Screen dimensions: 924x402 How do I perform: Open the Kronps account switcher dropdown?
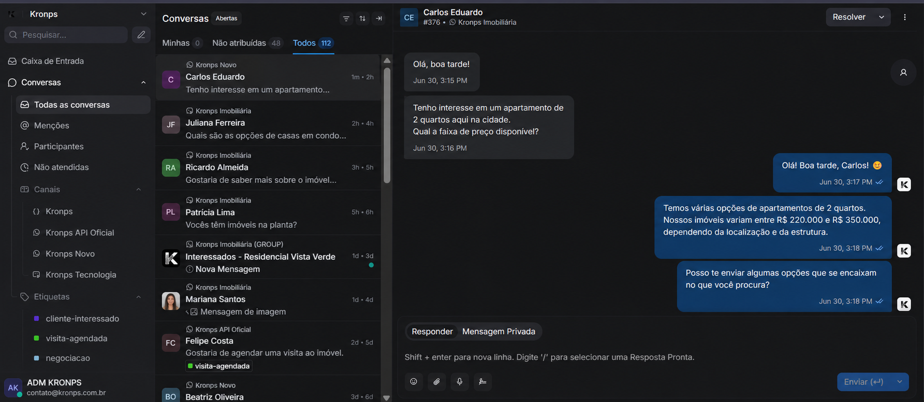[143, 14]
